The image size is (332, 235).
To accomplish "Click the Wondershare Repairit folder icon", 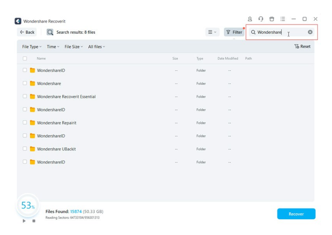I will 33,123.
